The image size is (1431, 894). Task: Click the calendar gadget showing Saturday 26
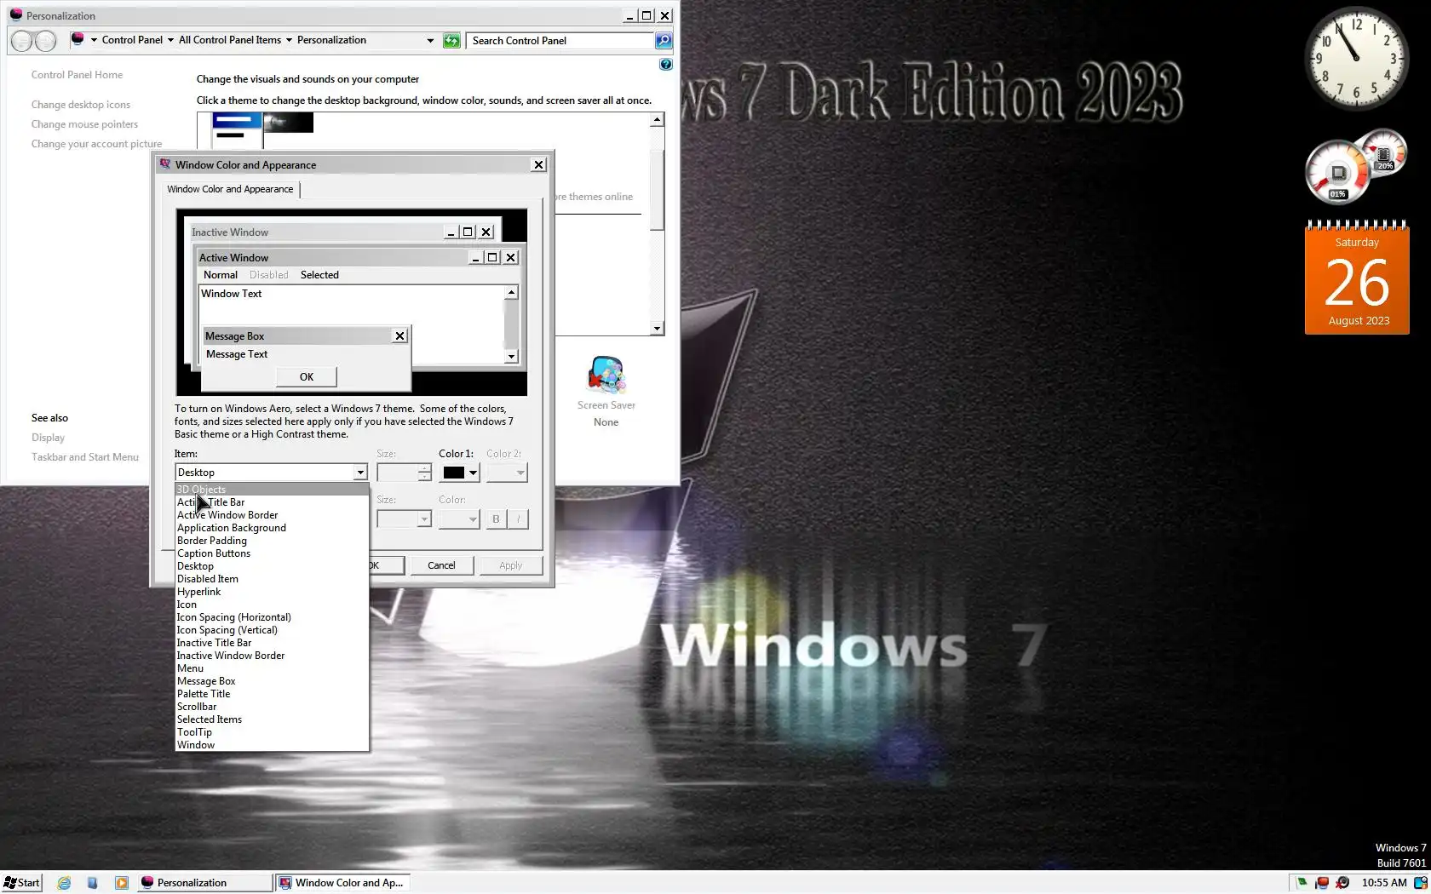coord(1357,278)
